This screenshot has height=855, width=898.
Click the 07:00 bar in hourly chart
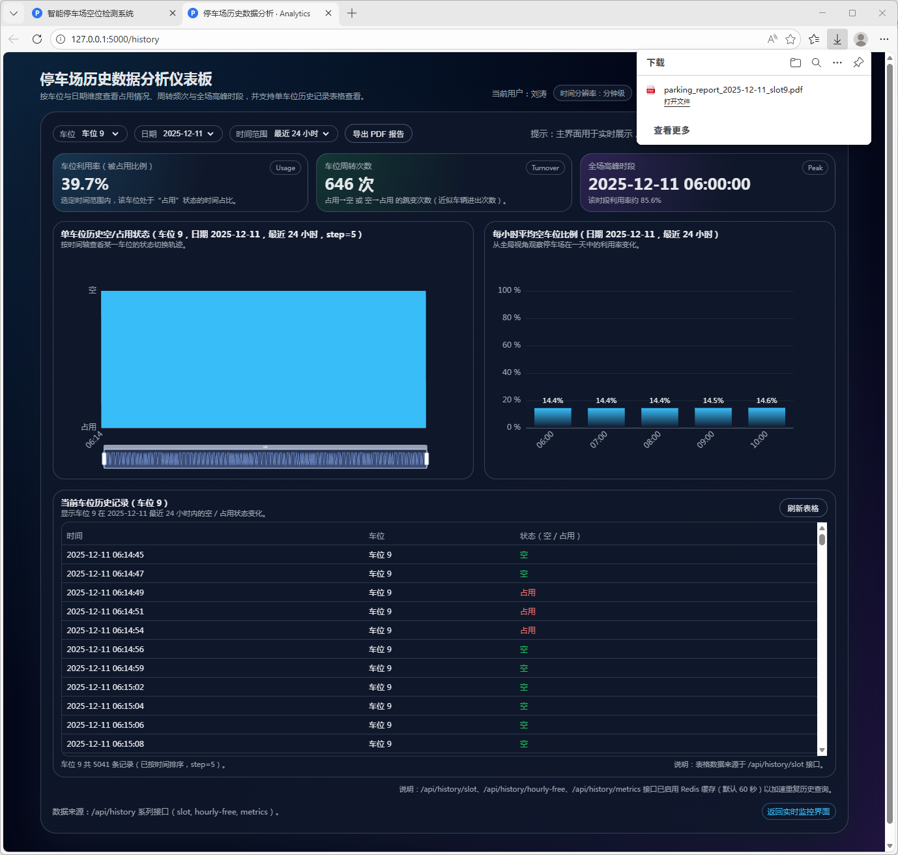coord(606,417)
